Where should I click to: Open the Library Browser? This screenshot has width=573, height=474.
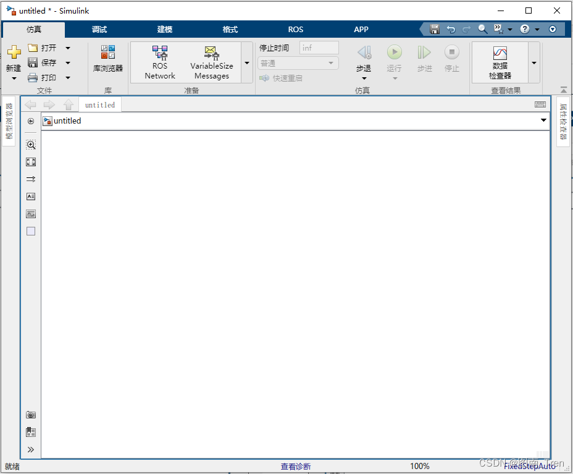(108, 58)
